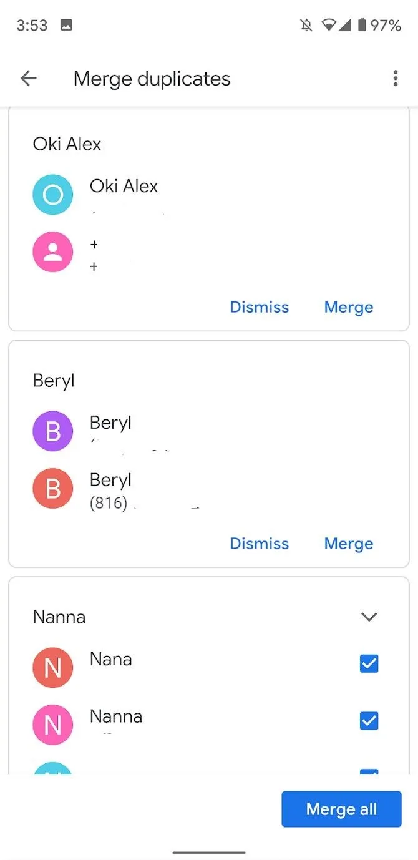The height and width of the screenshot is (860, 418).
Task: Tap the notifications muted status icon
Action: pos(306,26)
